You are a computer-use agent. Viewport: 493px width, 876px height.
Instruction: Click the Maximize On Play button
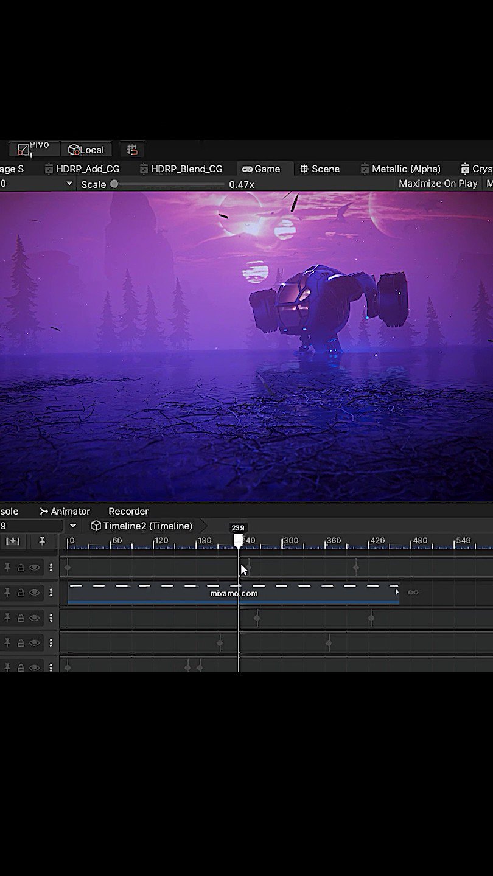438,184
